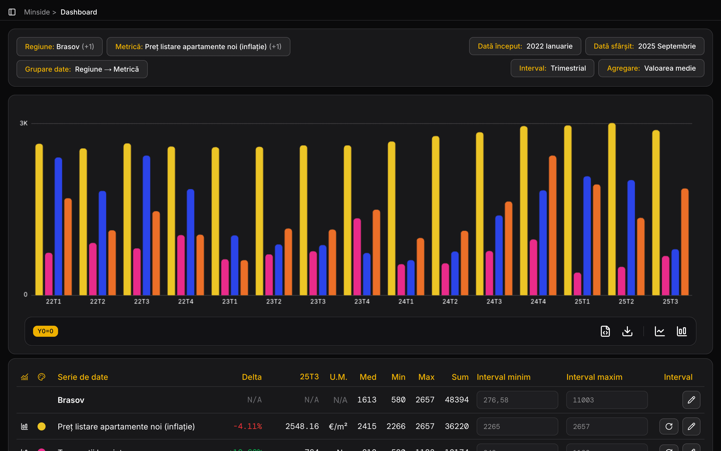The height and width of the screenshot is (451, 721).
Task: Open the Interval: Trimestrial dropdown
Action: (x=552, y=68)
